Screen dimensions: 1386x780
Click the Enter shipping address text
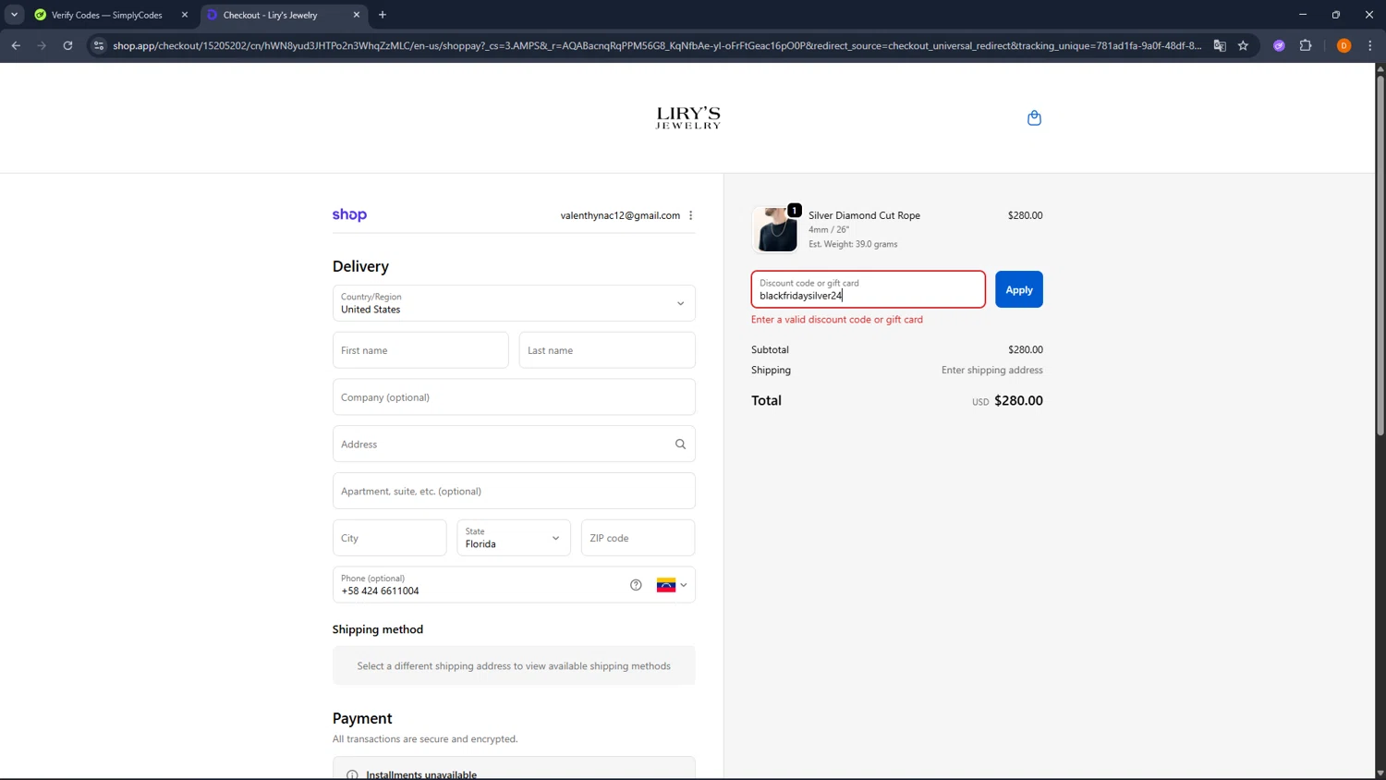pyautogui.click(x=992, y=370)
